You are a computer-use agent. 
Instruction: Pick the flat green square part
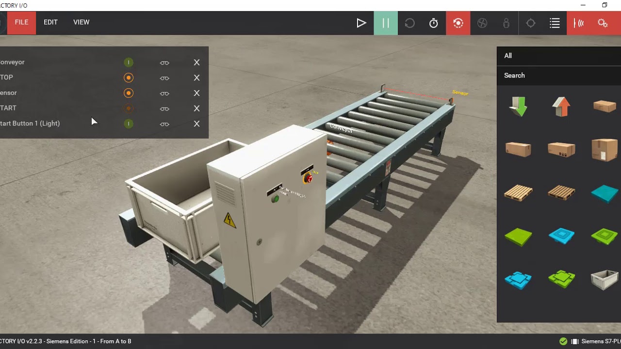click(x=518, y=237)
